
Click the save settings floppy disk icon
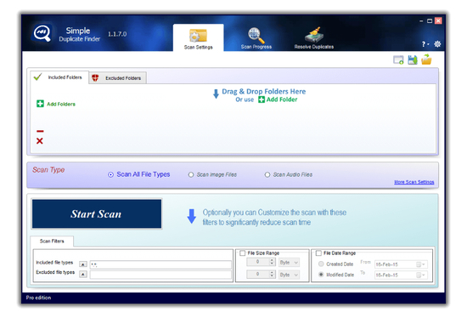point(413,60)
